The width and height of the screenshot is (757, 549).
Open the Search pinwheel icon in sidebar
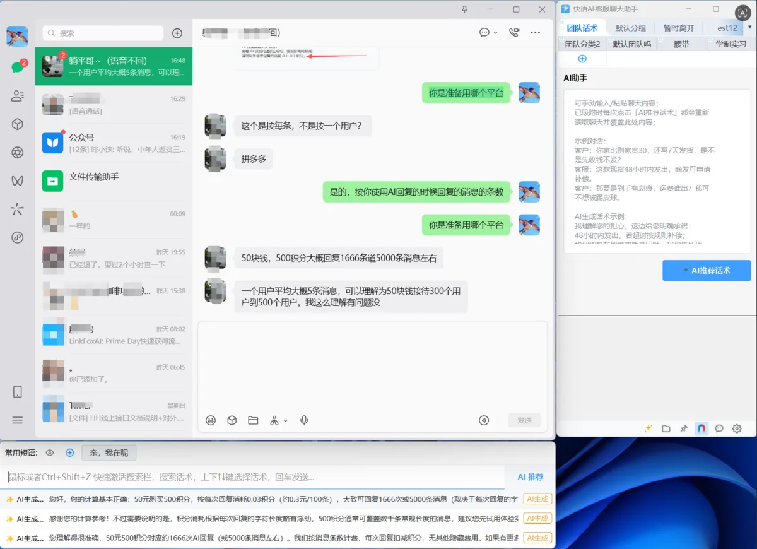[17, 210]
